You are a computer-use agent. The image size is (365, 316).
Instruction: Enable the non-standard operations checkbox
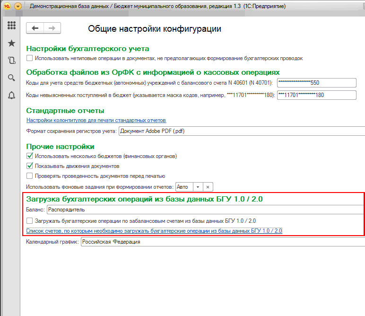click(30, 58)
